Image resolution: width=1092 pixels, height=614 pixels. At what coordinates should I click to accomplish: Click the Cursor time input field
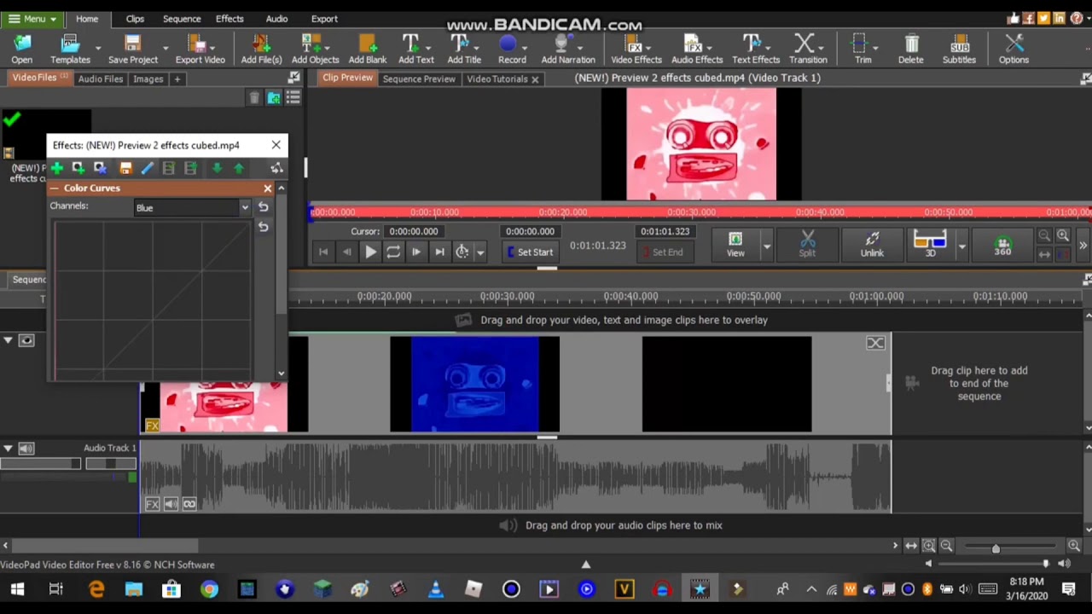[413, 231]
